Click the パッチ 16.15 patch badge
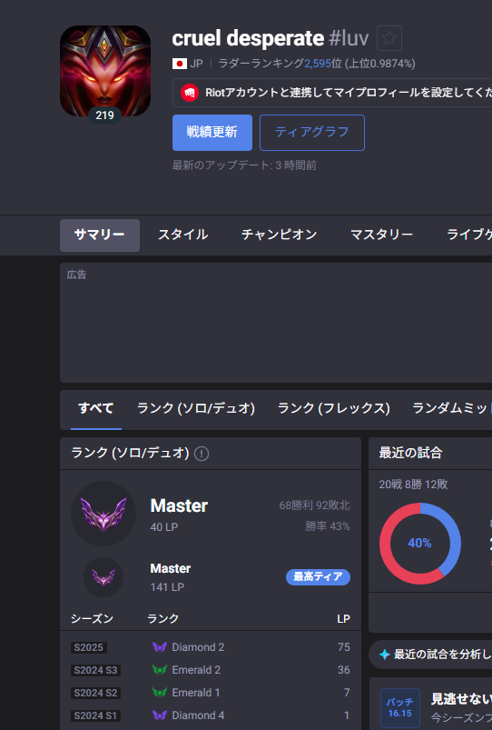Image resolution: width=492 pixels, height=730 pixels. [x=400, y=707]
